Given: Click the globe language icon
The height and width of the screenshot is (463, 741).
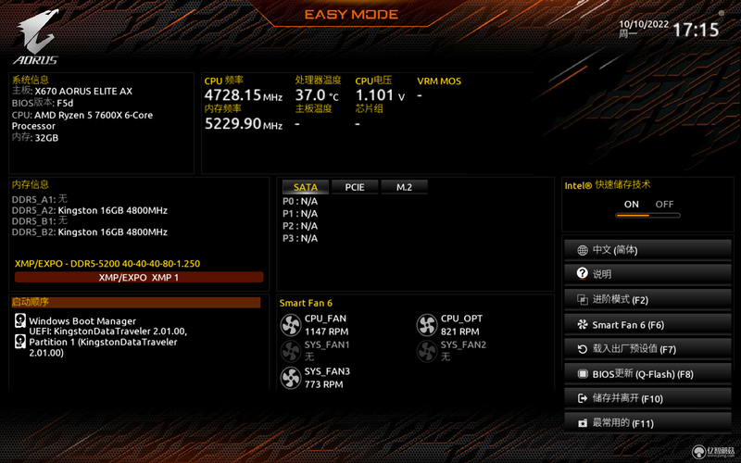Looking at the screenshot, I should 583,250.
